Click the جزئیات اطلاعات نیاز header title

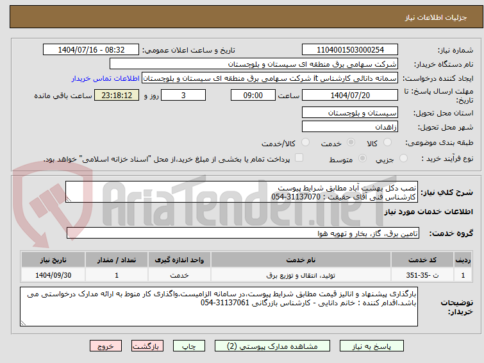[x=435, y=17]
